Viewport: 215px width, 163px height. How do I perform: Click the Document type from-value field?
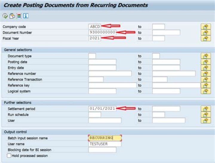(92, 56)
